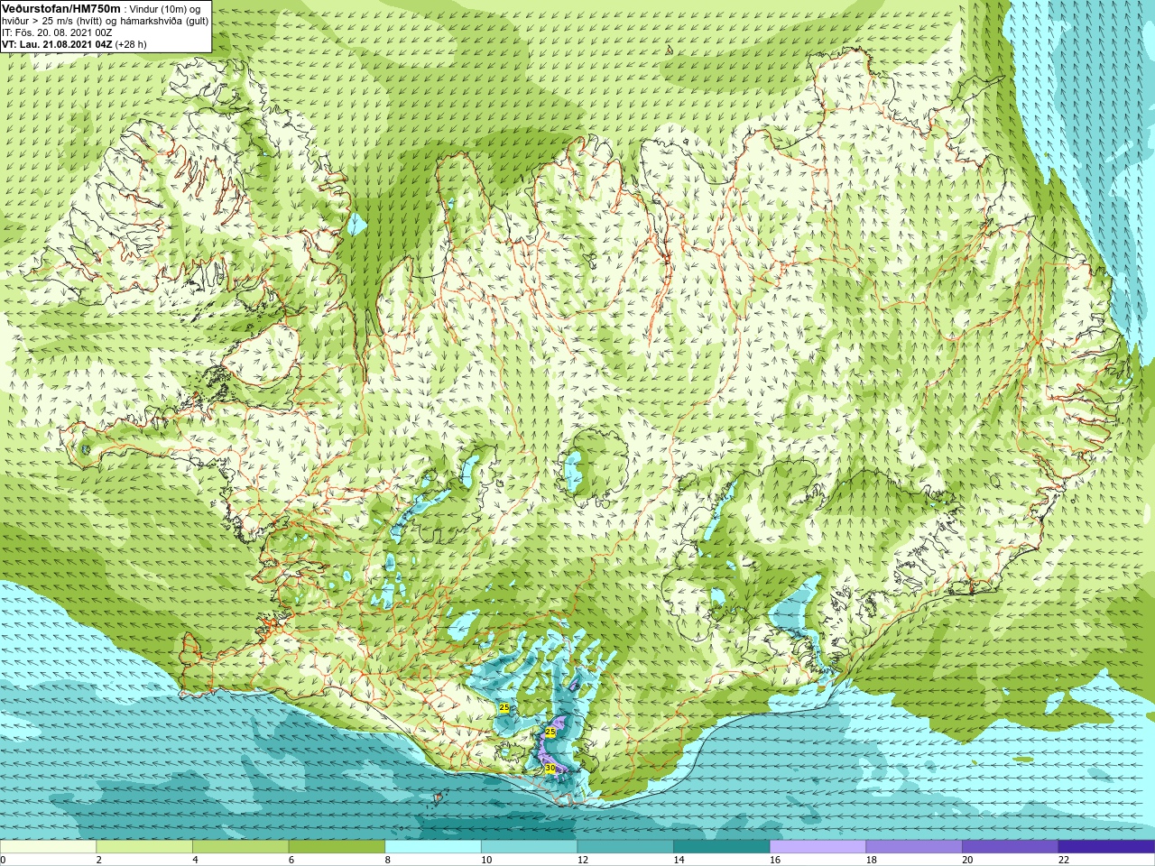Click the legend scale number 8
The width and height of the screenshot is (1155, 866).
click(388, 860)
